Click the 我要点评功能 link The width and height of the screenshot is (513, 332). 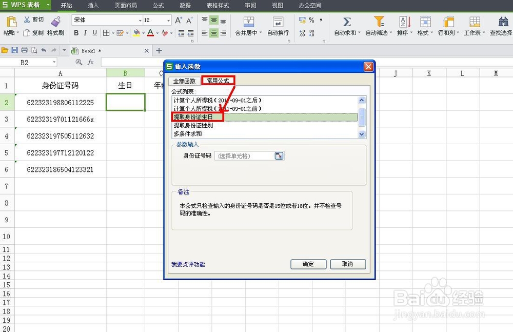[x=188, y=264]
